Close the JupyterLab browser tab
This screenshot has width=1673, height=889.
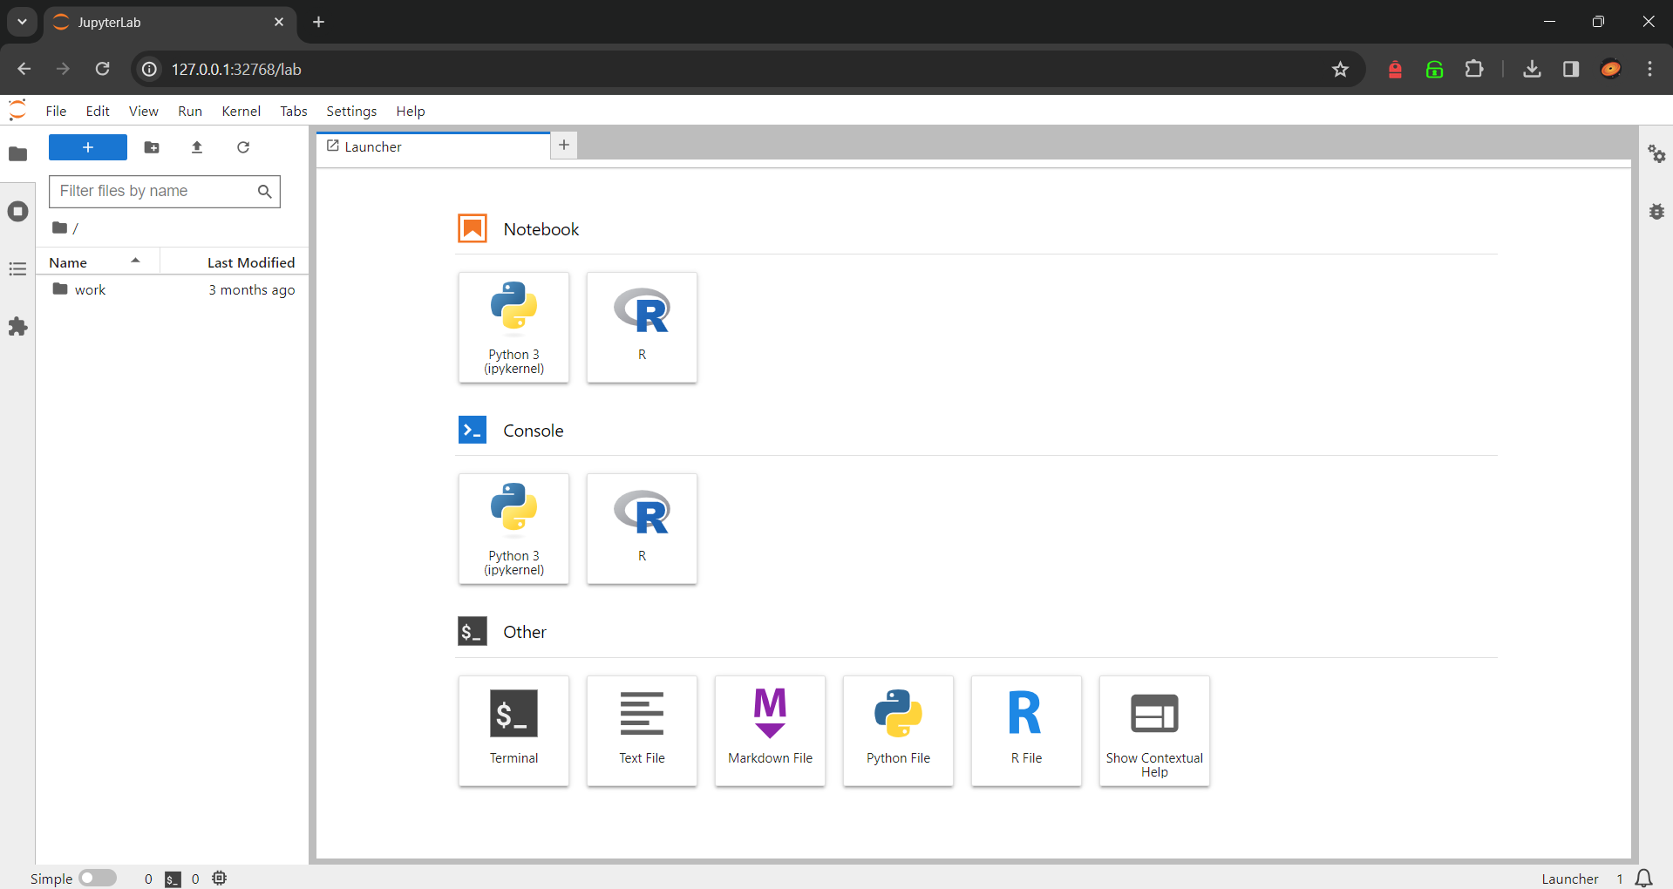pos(279,22)
